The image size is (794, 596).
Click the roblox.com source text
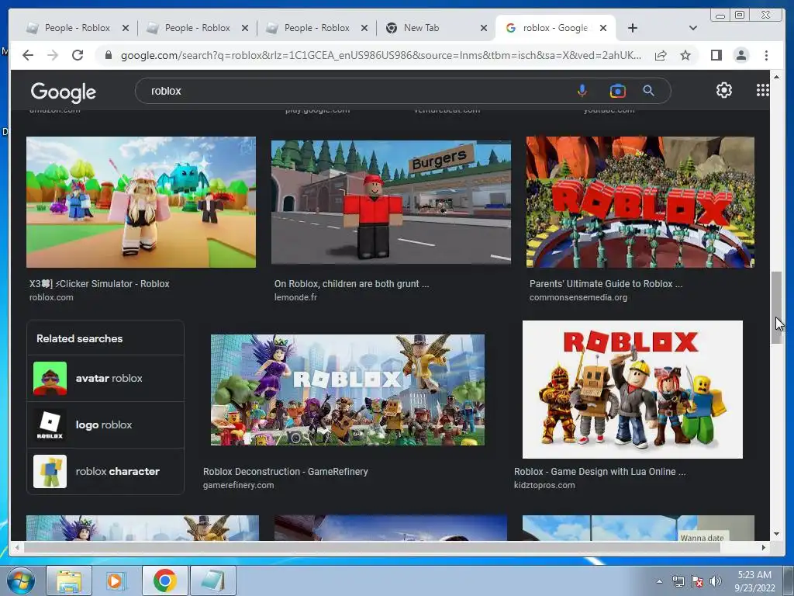51,297
